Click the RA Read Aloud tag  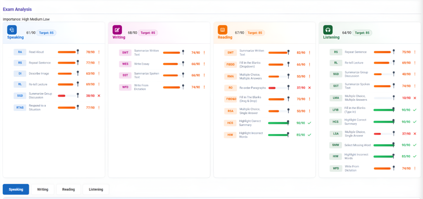(20, 52)
